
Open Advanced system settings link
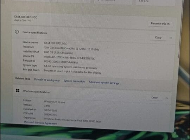(104, 83)
